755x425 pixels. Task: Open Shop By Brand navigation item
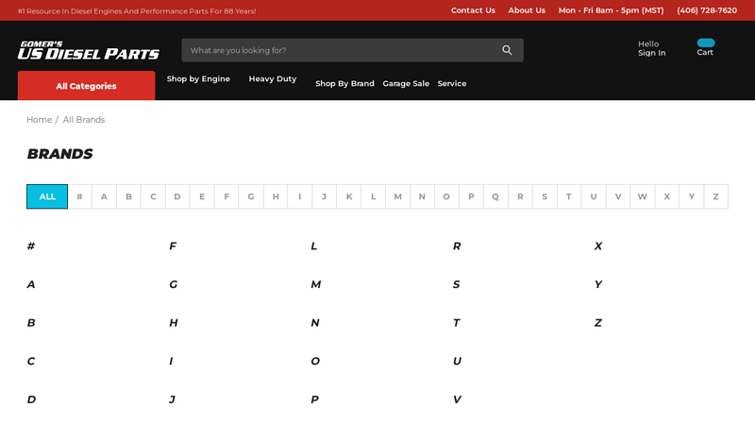click(344, 84)
